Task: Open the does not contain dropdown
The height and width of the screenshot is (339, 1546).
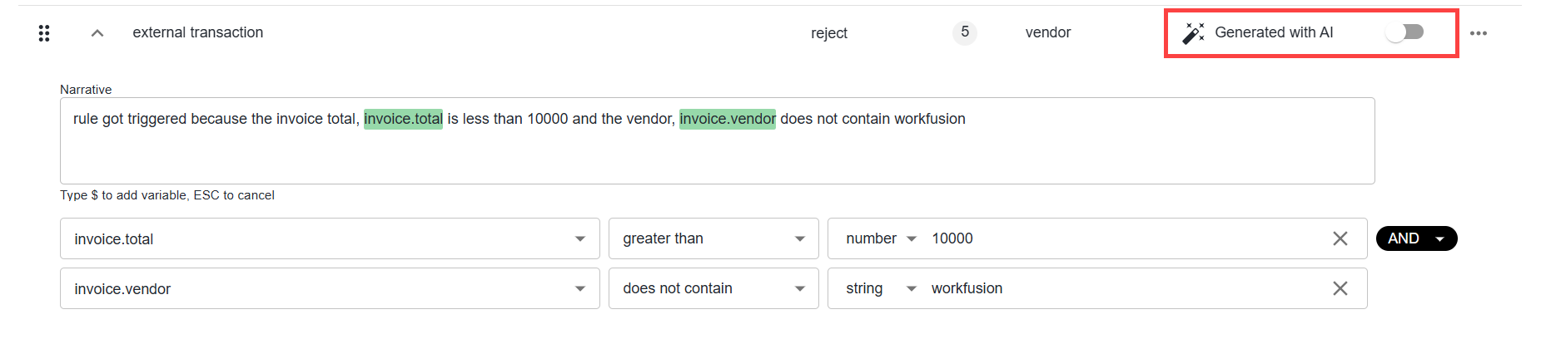Action: click(x=713, y=289)
